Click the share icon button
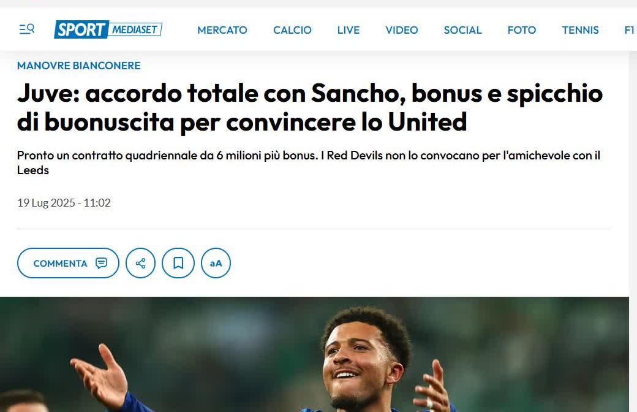 [140, 263]
